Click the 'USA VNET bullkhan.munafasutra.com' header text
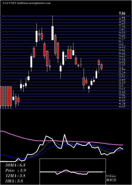Image resolution: width=132 pixels, height=185 pixels. click(27, 3)
